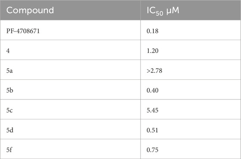Click the 50 subscript in IC50 header
Viewport: 241px width, 159px height.
[x=159, y=13]
